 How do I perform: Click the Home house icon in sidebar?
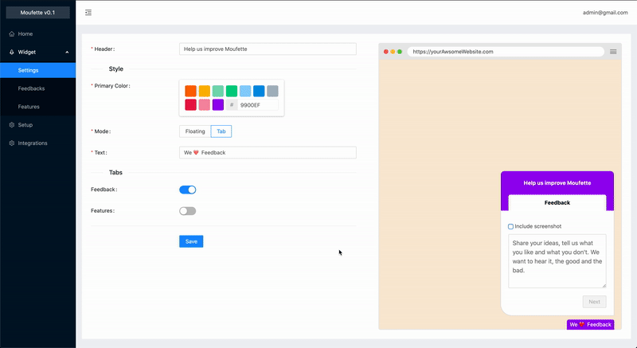(x=12, y=33)
